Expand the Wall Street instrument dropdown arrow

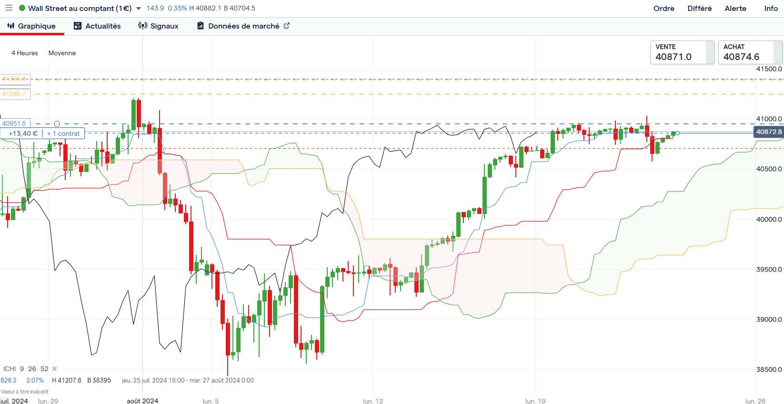click(139, 9)
